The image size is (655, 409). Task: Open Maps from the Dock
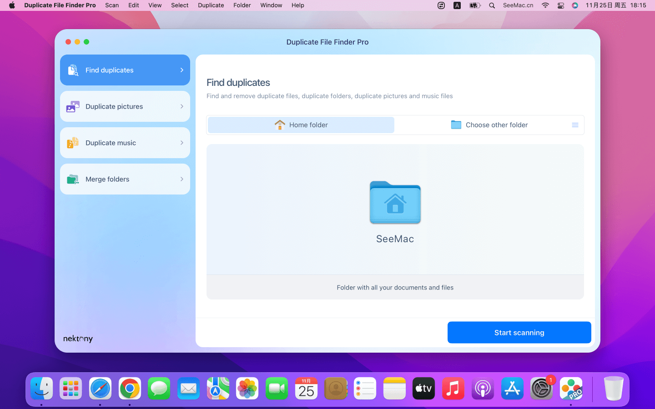[218, 389]
